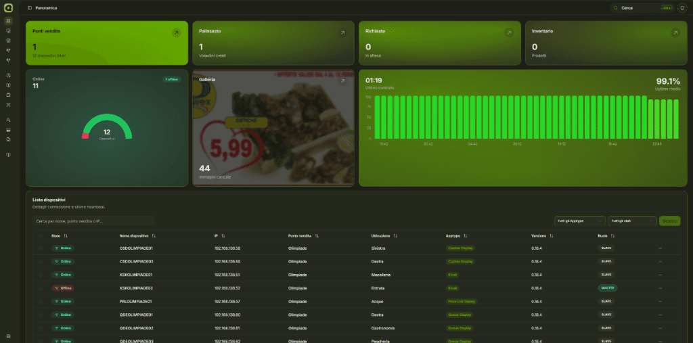Sort by Ruolo column icon
The height and width of the screenshot is (343, 693).
tap(612, 236)
